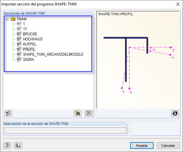
Task: Click the section icon beside KUPPEL
Action: pyautogui.click(x=19, y=44)
